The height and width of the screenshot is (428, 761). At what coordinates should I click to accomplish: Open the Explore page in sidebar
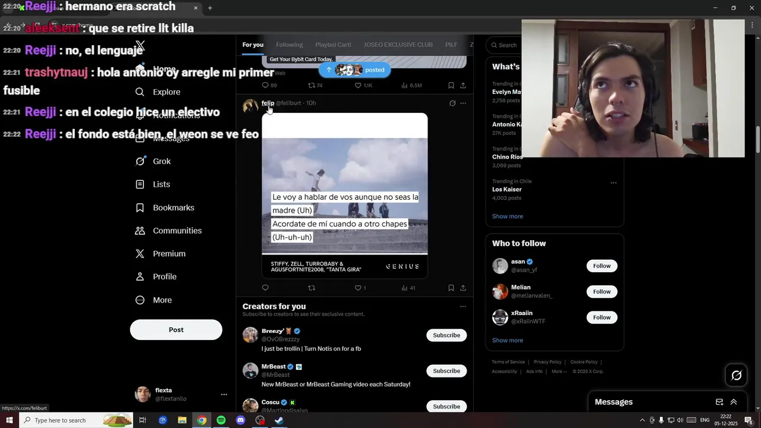pyautogui.click(x=158, y=92)
